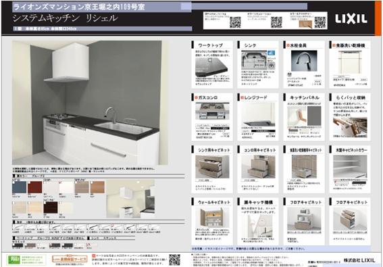Image resolution: width=383 pixels, height=267 pixels.
Task: Click the キッチンパネル heading
Action: pos(305,97)
